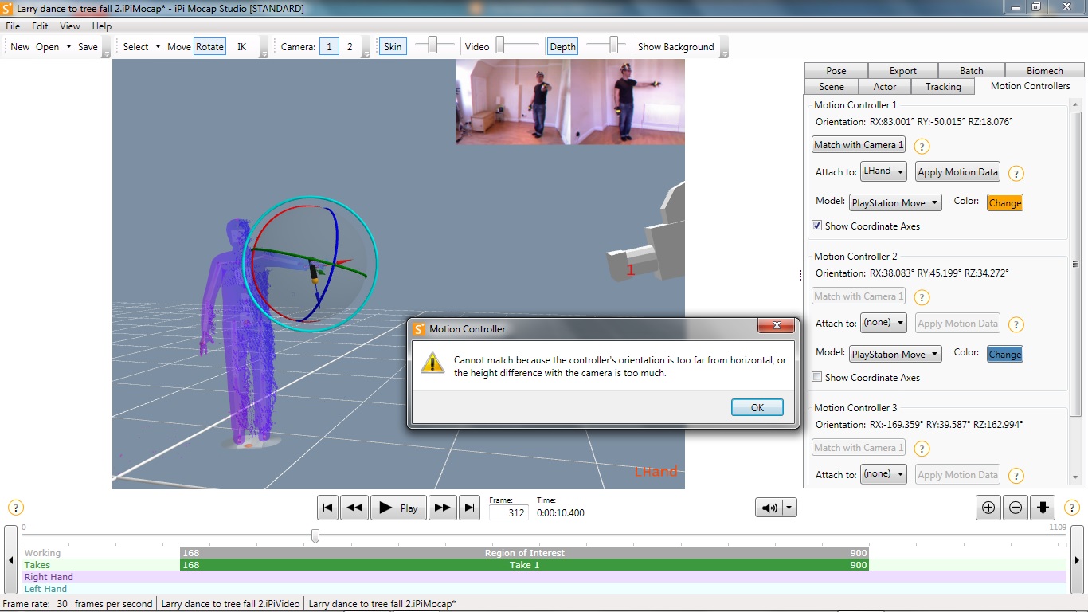The width and height of the screenshot is (1088, 612).
Task: Change the orange controller color swatch
Action: pos(1005,202)
